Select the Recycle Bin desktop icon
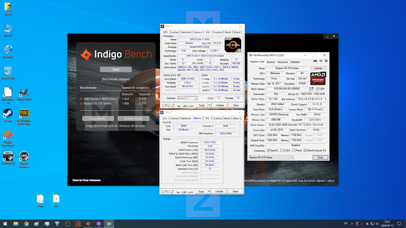Viewport: 406px width, 228px height. (8, 73)
